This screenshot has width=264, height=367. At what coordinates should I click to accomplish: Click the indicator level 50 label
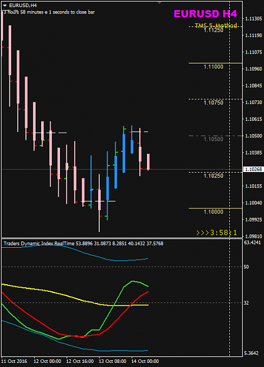tap(246, 267)
